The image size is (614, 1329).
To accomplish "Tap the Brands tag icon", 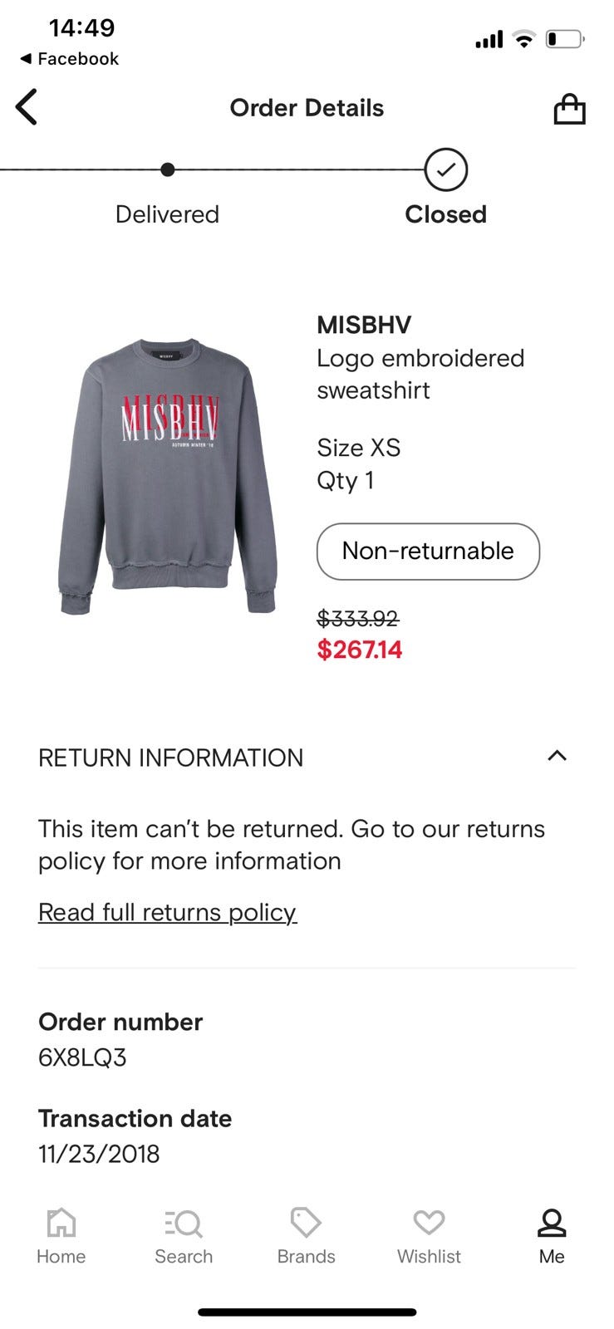I will click(306, 1223).
